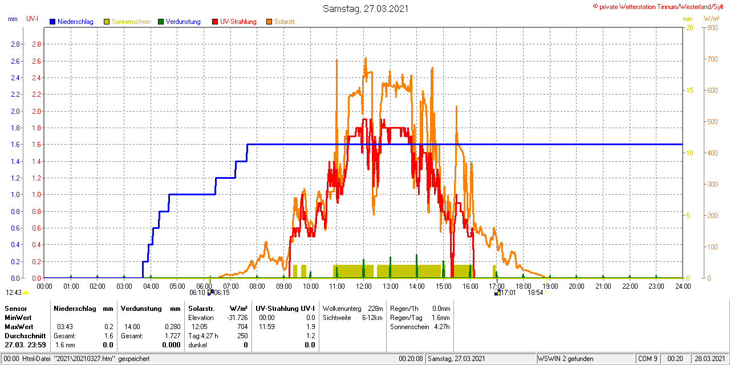
Task: Click the 28.03.2021 date in the status bar
Action: click(709, 359)
